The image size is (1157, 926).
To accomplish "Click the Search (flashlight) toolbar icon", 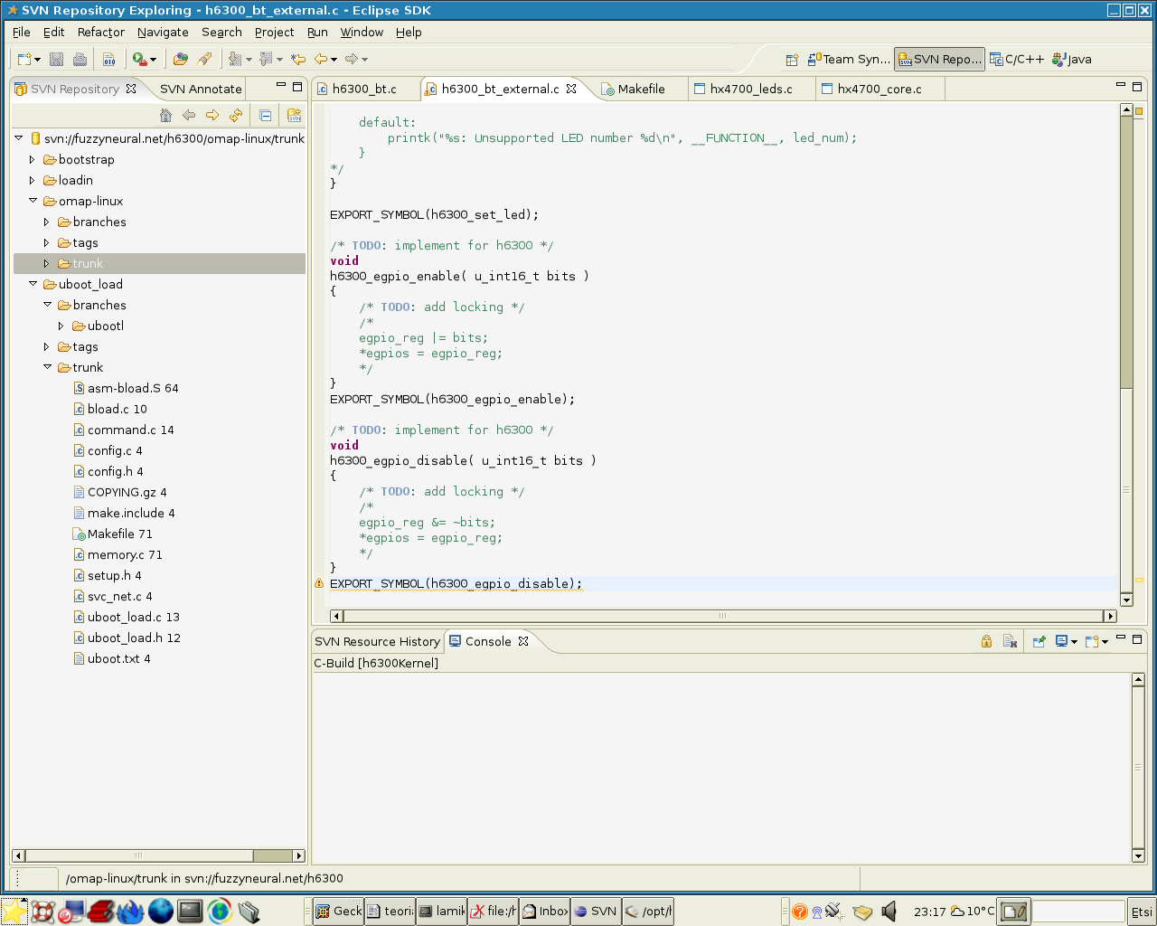I will (205, 58).
